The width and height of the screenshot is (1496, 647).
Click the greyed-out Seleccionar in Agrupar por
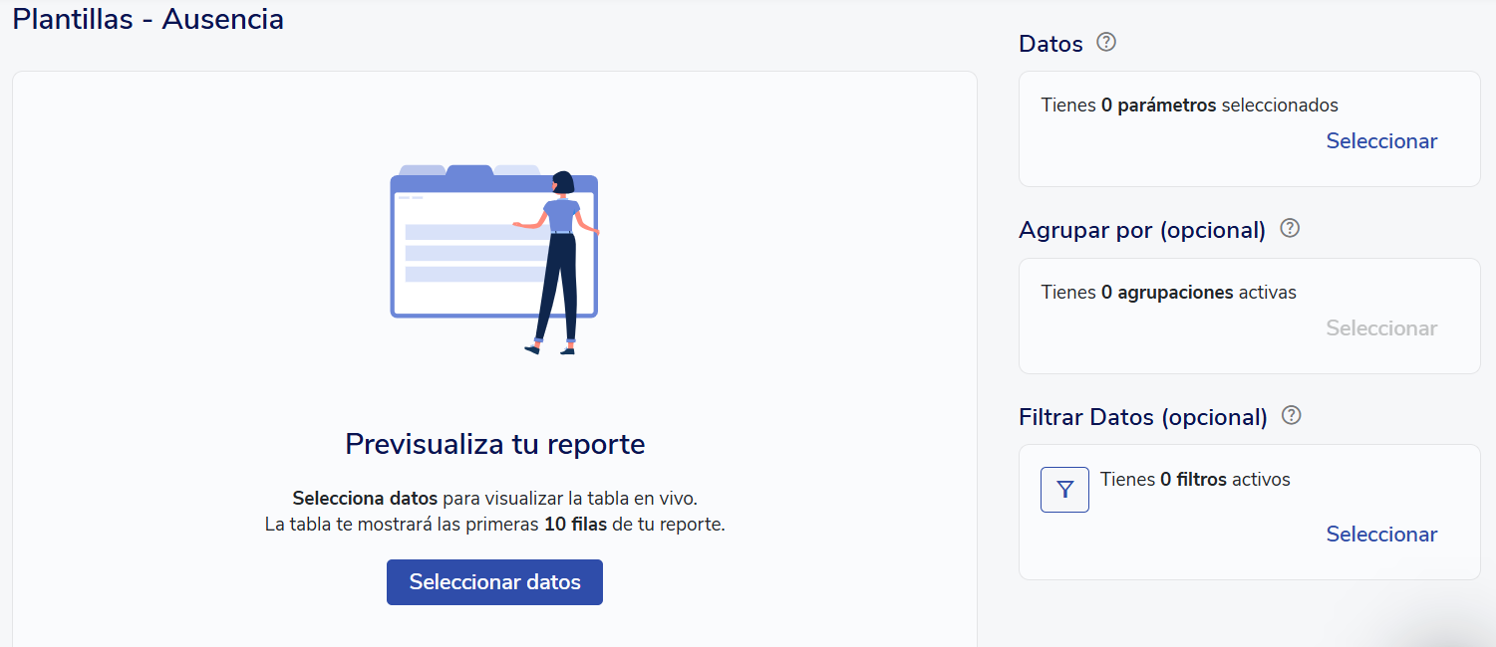tap(1381, 328)
